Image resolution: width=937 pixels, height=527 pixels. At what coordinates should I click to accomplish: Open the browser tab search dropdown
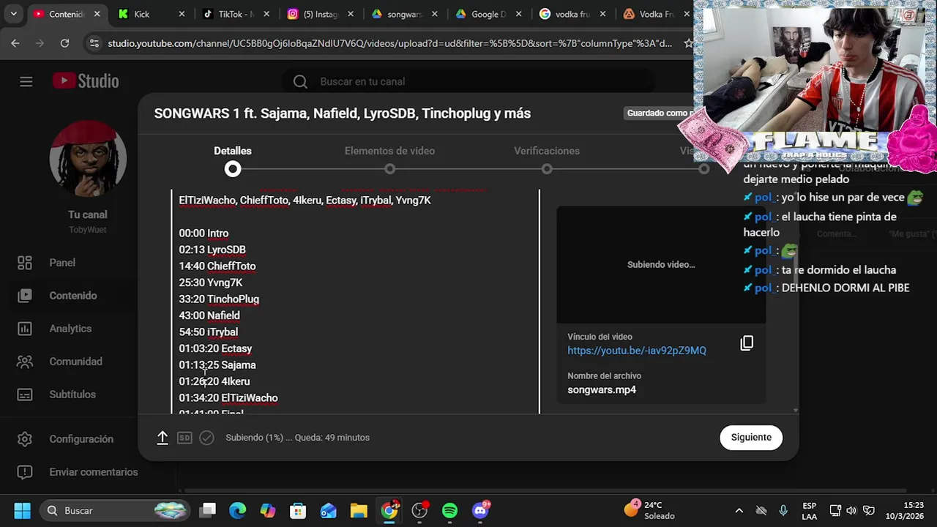coord(13,14)
